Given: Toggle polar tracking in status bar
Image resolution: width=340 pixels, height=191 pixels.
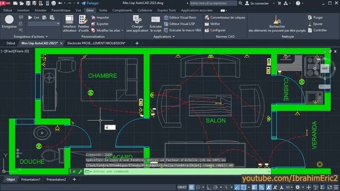Looking at the screenshot, I should click(215, 187).
